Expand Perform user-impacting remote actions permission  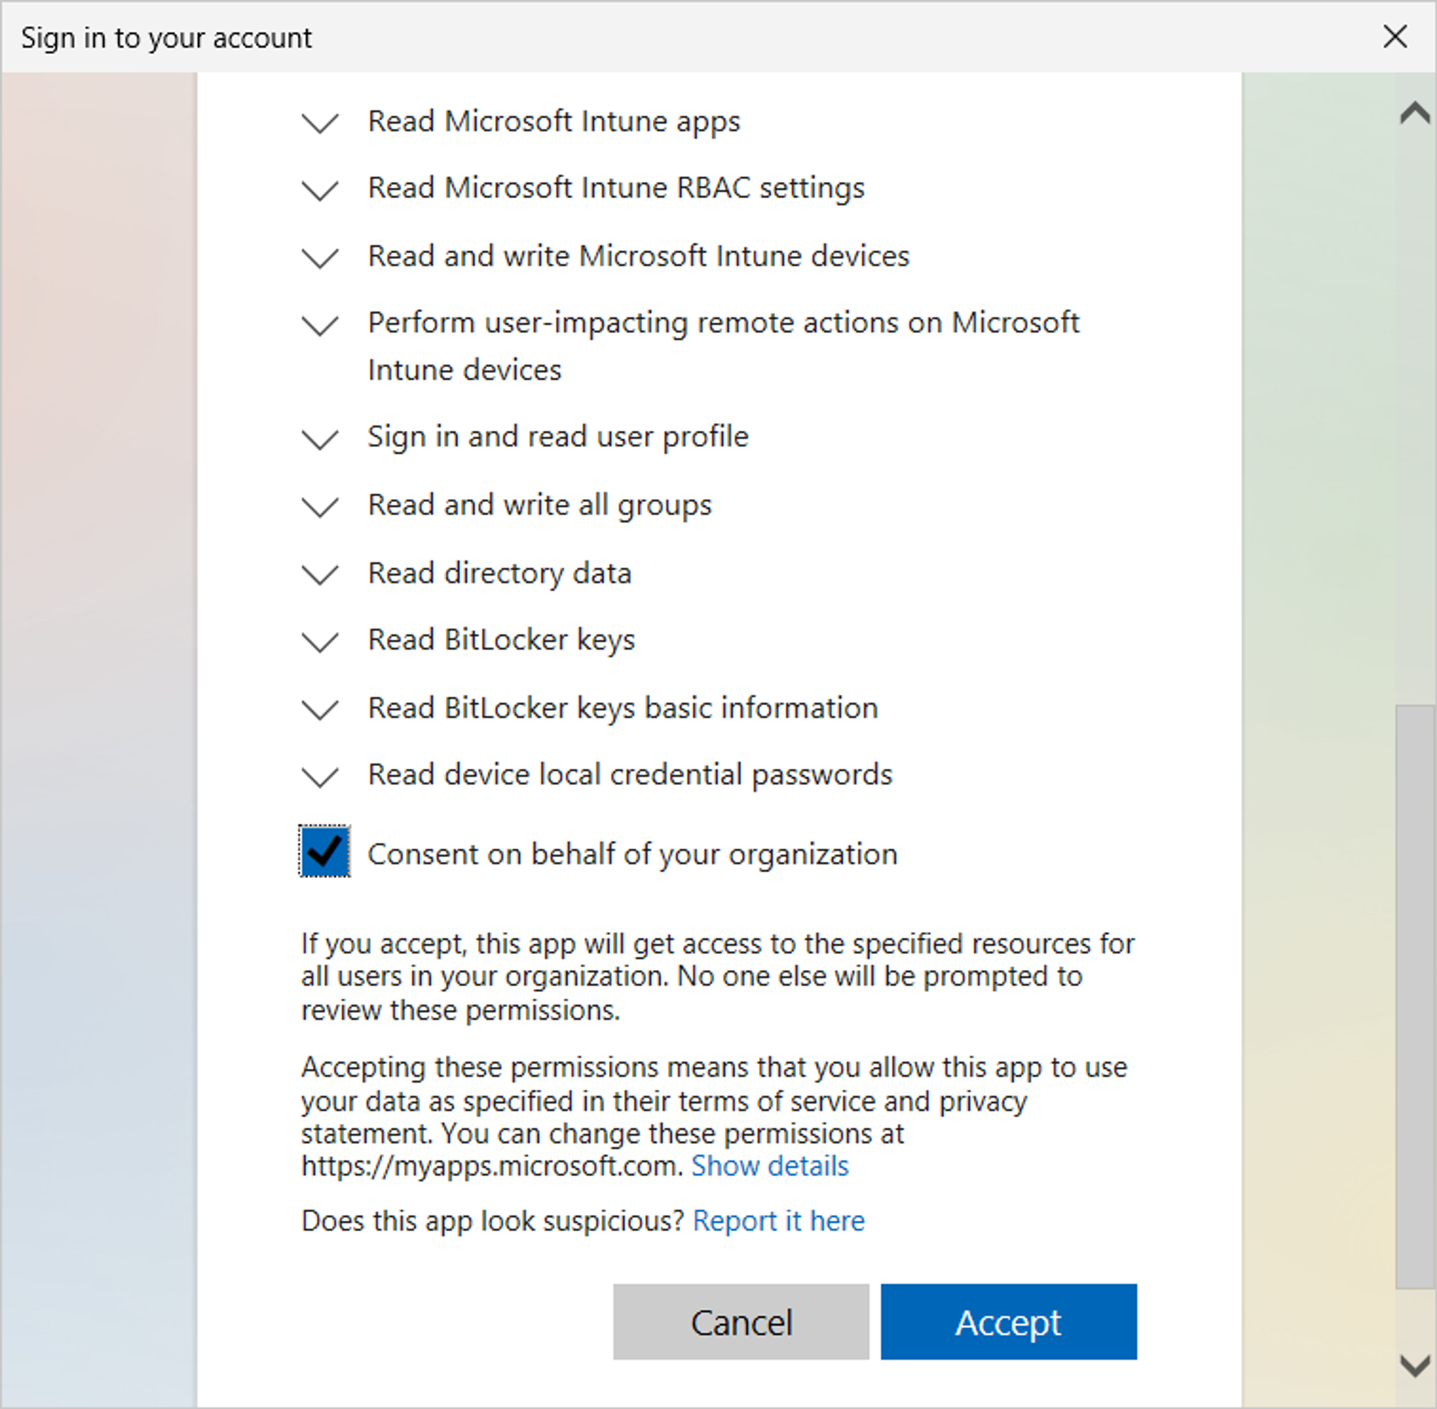320,325
